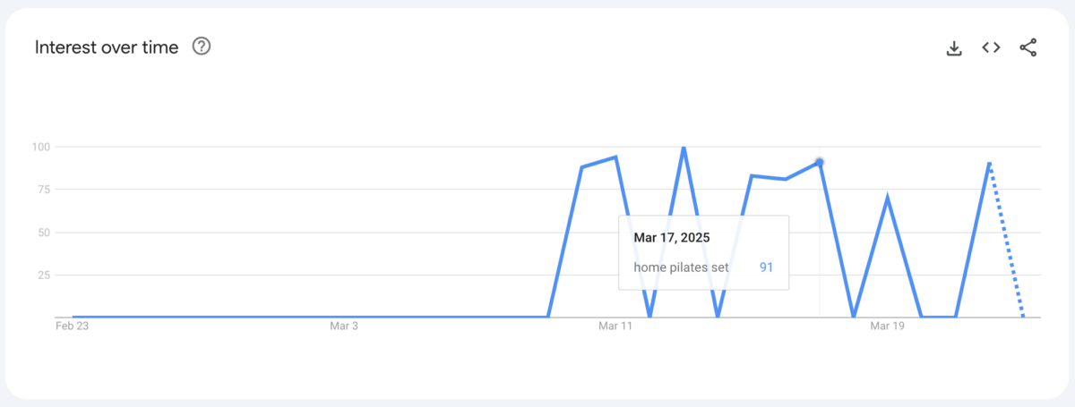Click the "Interest over time" heading
Image resolution: width=1075 pixels, height=407 pixels.
pos(107,47)
